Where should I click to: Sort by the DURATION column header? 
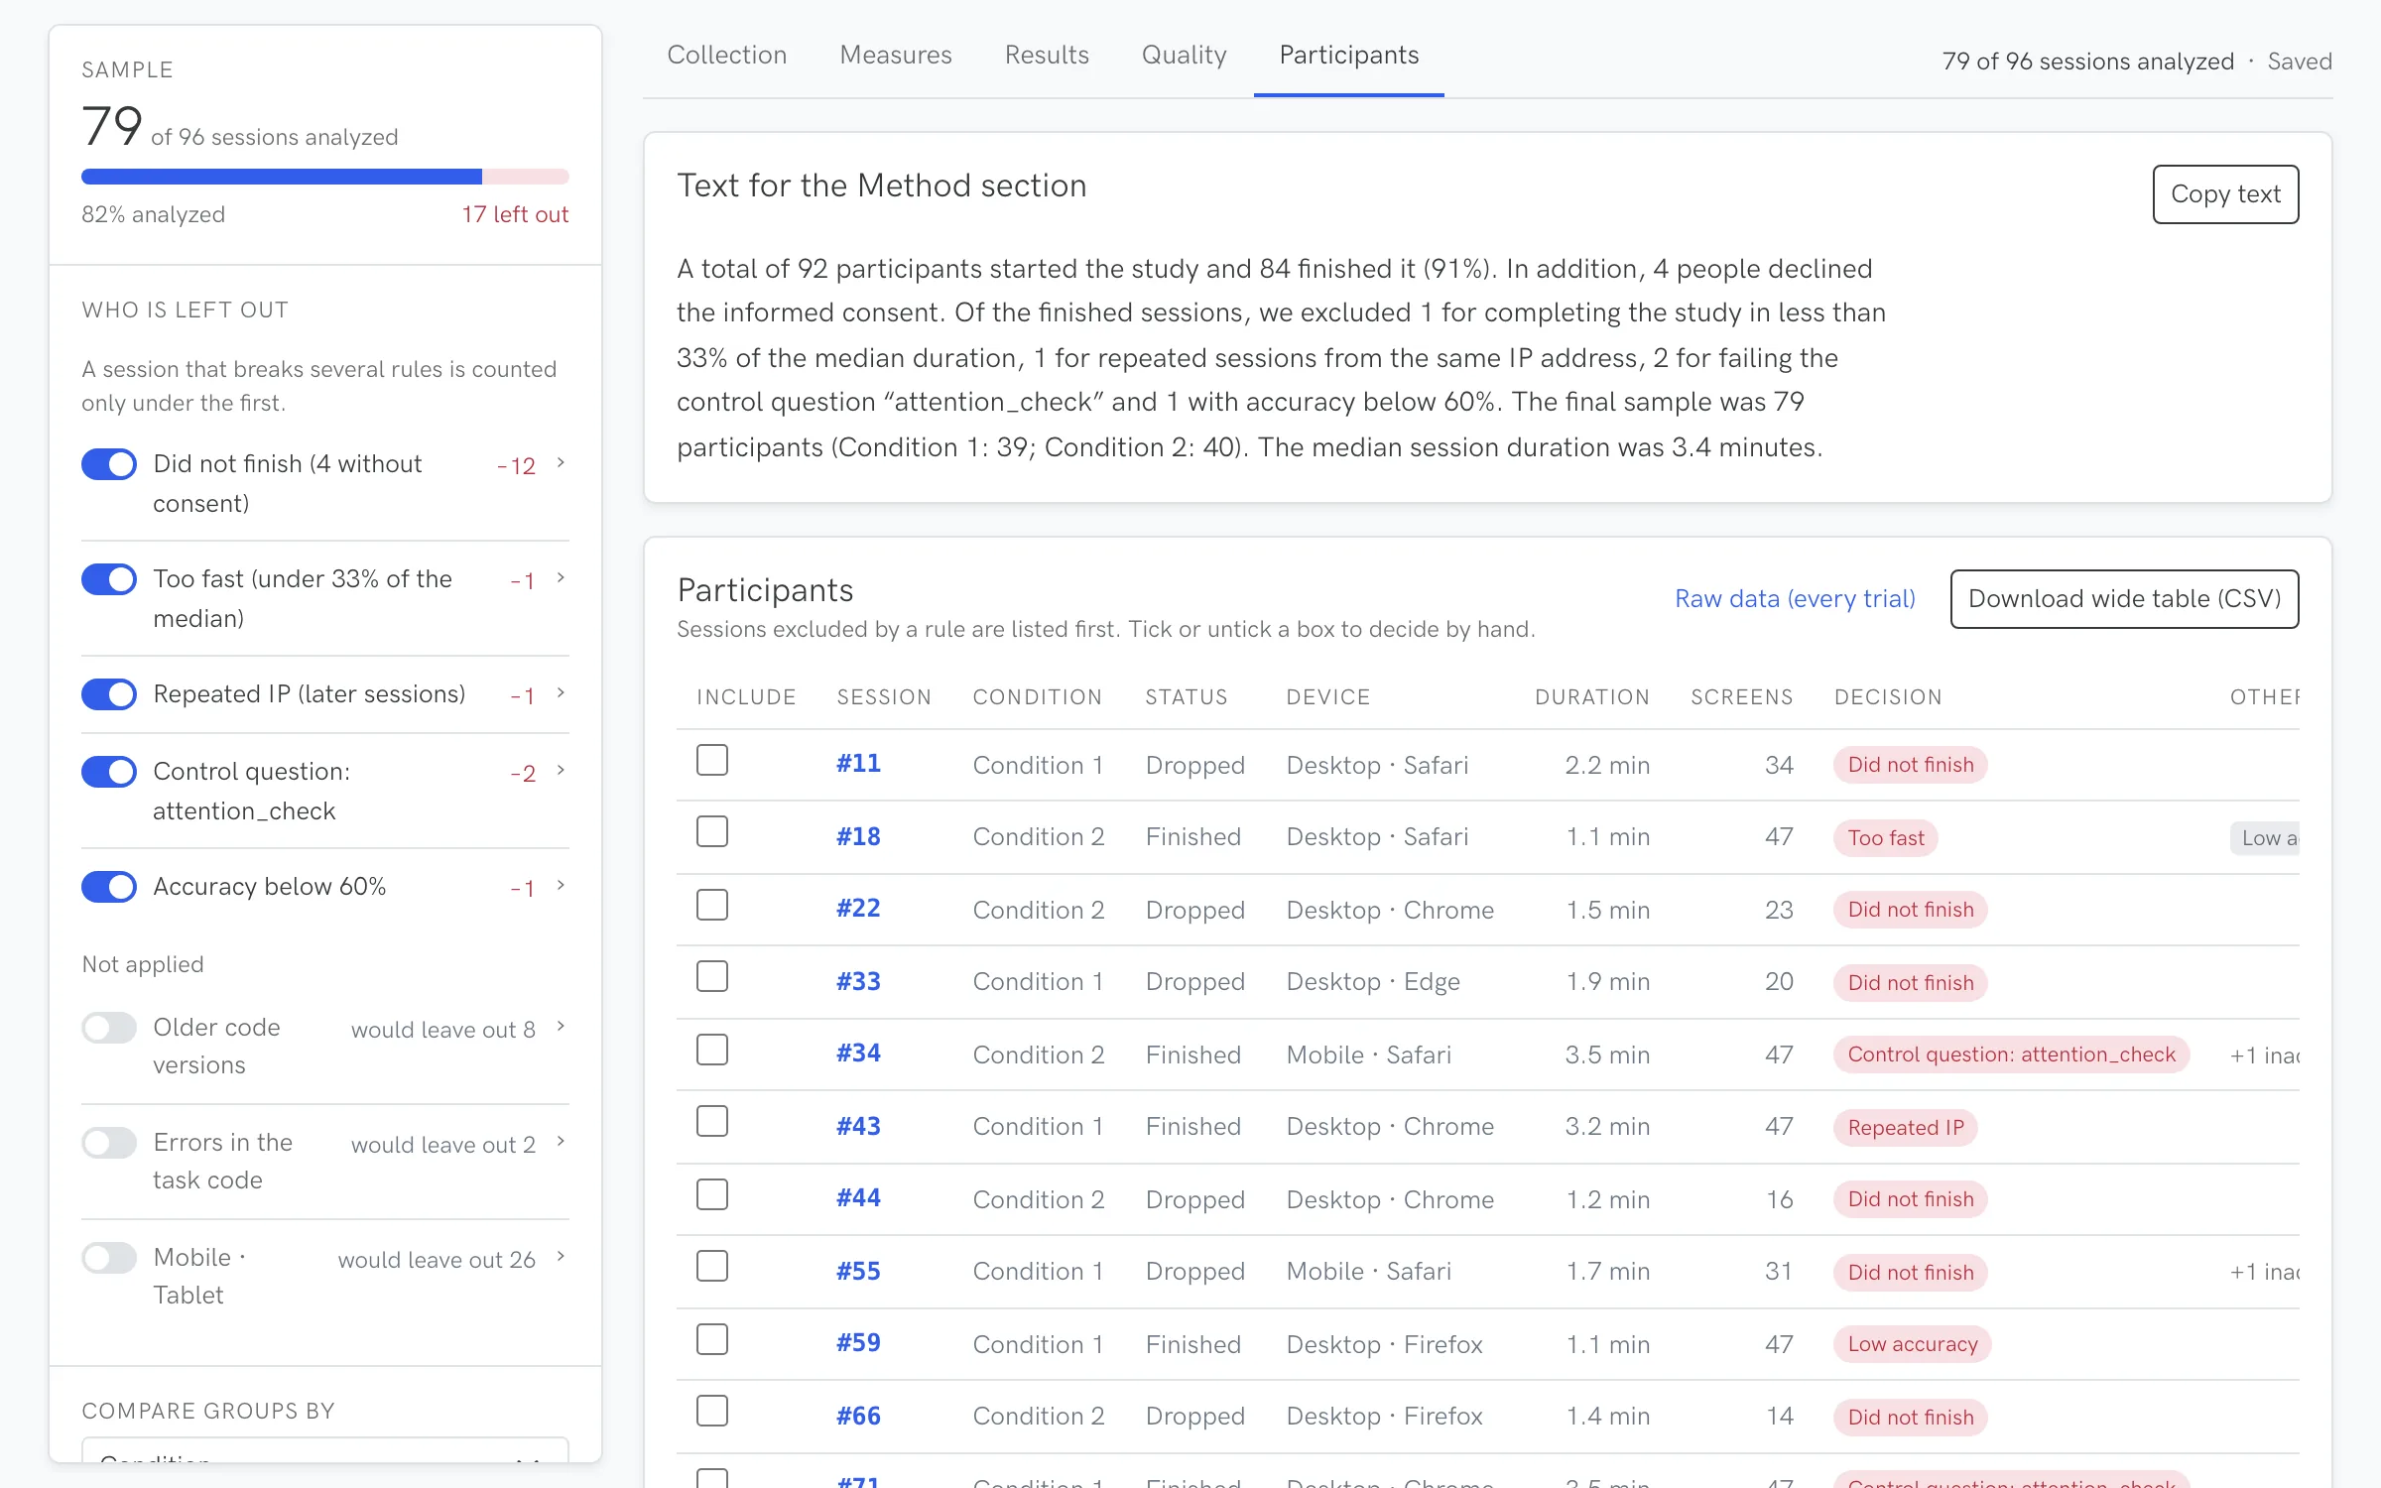pos(1592,697)
